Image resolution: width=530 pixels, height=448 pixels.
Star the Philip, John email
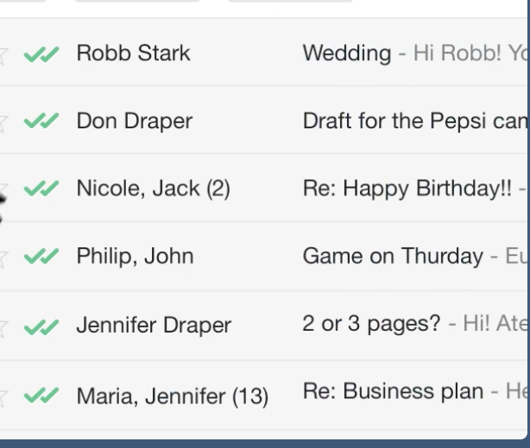(x=3, y=258)
